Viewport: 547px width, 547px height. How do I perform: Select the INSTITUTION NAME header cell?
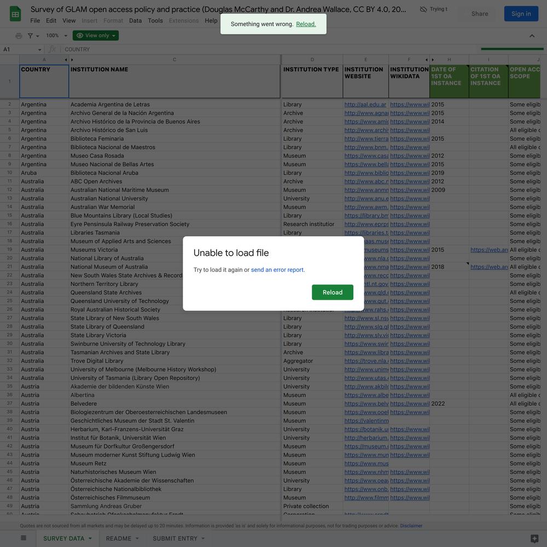tap(175, 82)
